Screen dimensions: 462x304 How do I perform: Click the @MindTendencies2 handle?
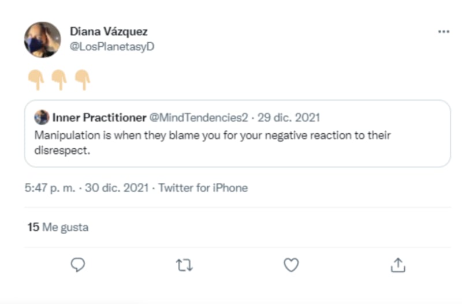pos(199,118)
